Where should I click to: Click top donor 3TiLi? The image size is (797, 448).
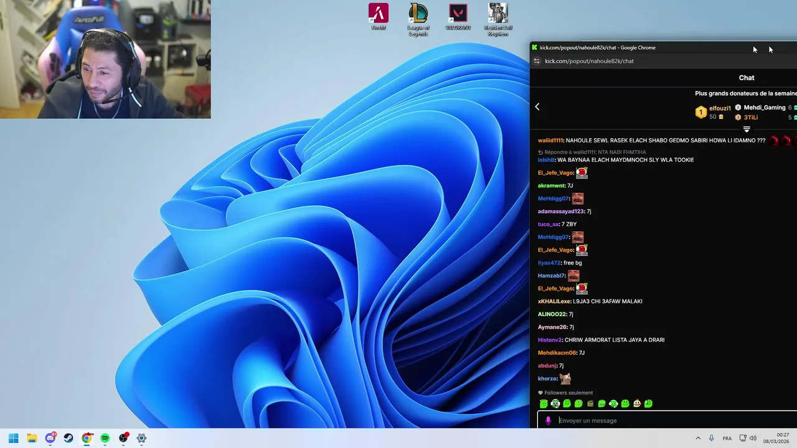(x=750, y=118)
